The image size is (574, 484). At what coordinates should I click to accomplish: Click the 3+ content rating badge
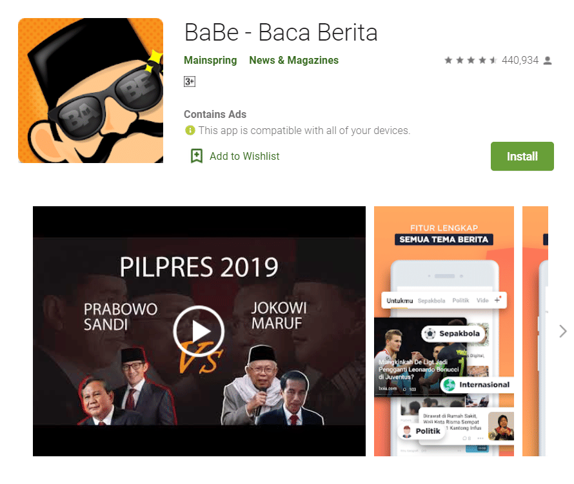[x=189, y=81]
